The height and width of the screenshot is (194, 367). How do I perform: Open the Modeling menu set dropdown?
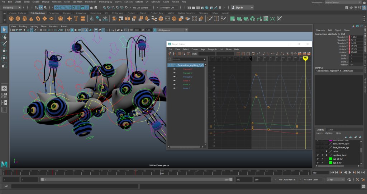(x=12, y=8)
